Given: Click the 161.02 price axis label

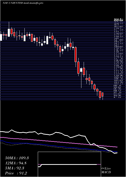Looking at the screenshot, I should pos(118,26).
